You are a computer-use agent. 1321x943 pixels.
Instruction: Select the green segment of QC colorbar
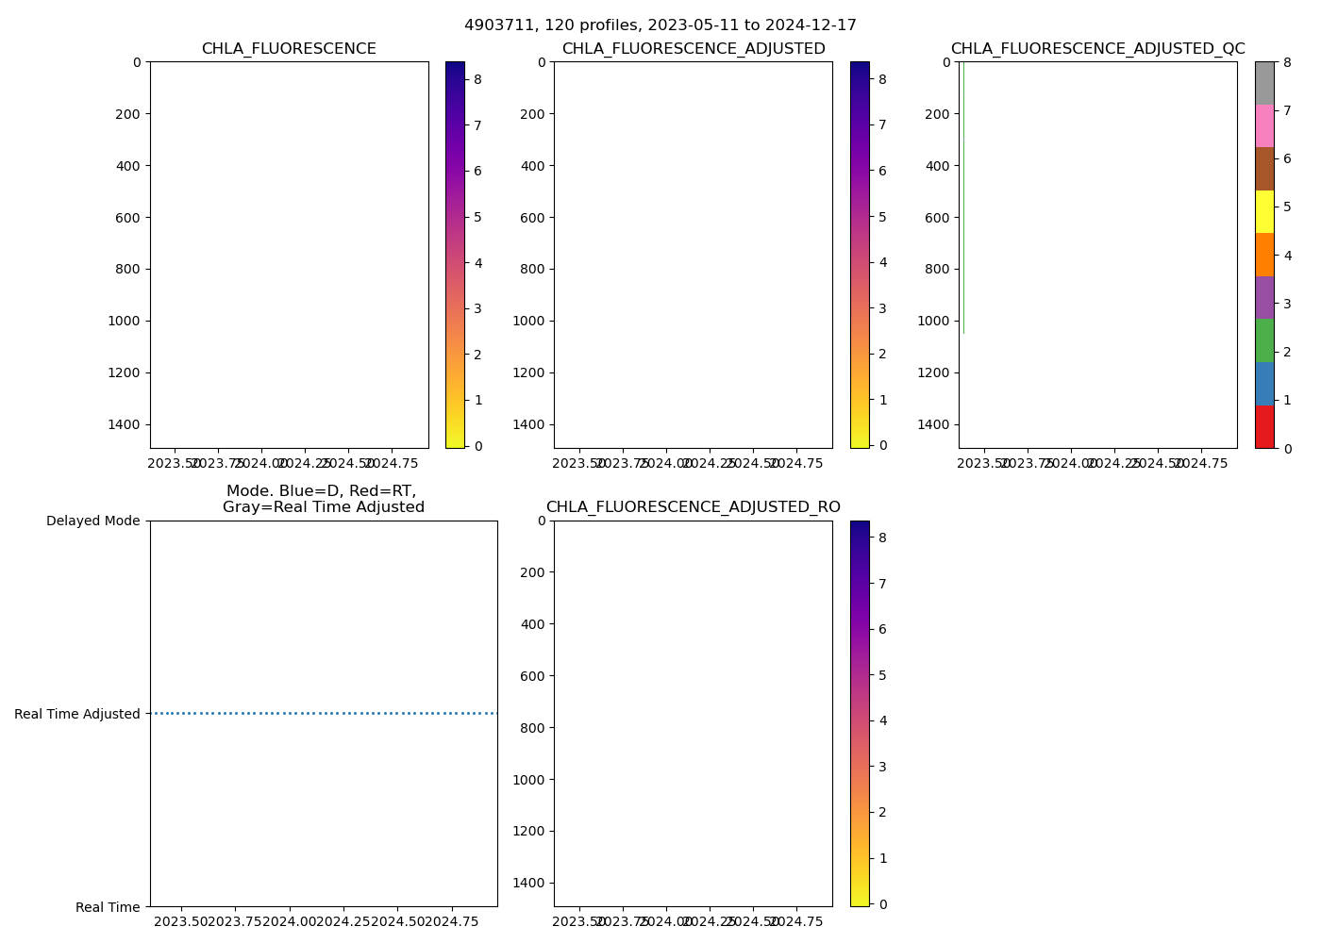pos(1264,340)
